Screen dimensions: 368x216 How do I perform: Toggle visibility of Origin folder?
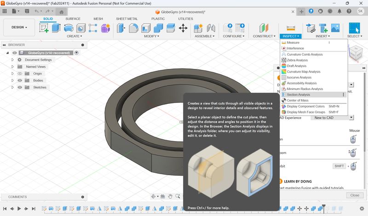[x=20, y=74]
